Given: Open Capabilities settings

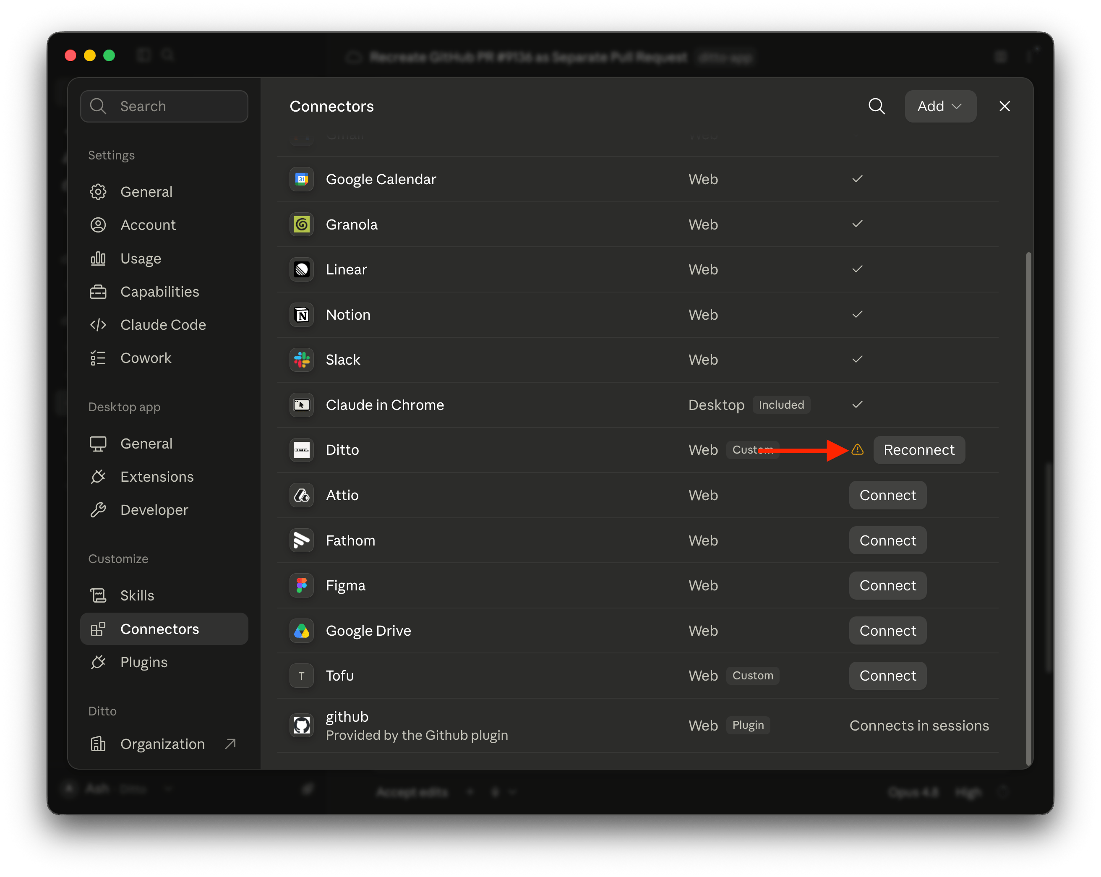Looking at the screenshot, I should [x=164, y=292].
